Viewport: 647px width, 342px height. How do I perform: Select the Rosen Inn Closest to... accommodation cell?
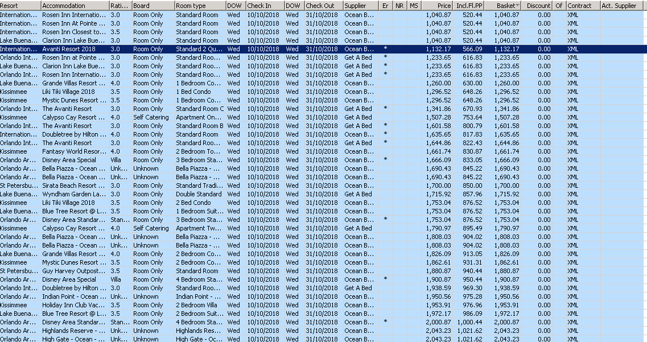coord(74,32)
